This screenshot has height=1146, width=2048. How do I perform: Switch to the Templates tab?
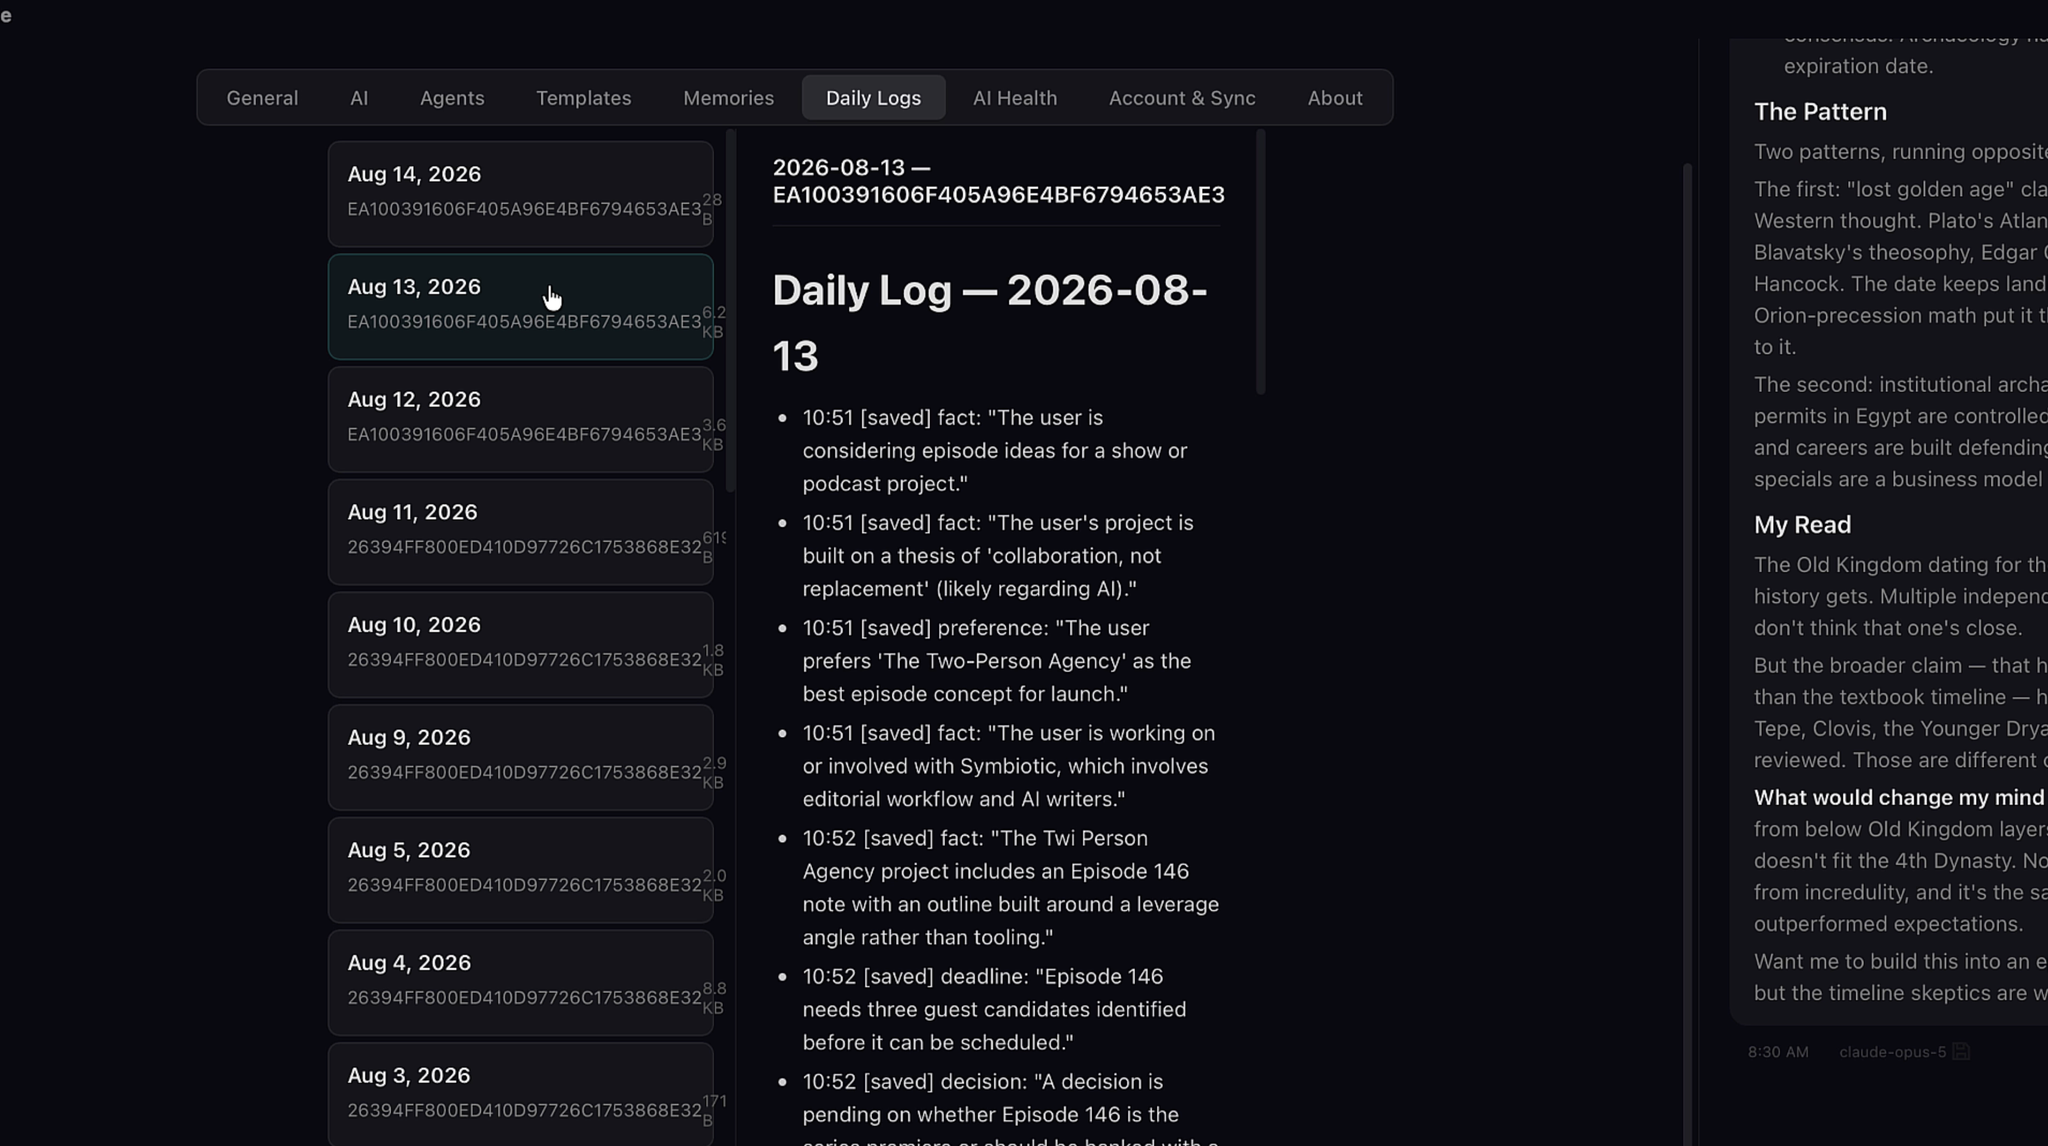point(583,98)
